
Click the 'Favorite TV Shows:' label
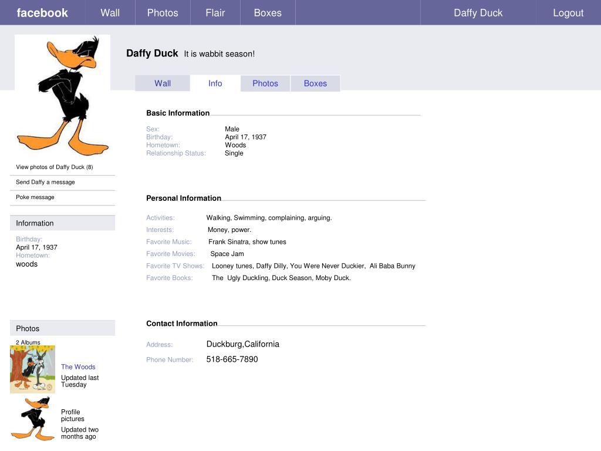[x=175, y=266]
